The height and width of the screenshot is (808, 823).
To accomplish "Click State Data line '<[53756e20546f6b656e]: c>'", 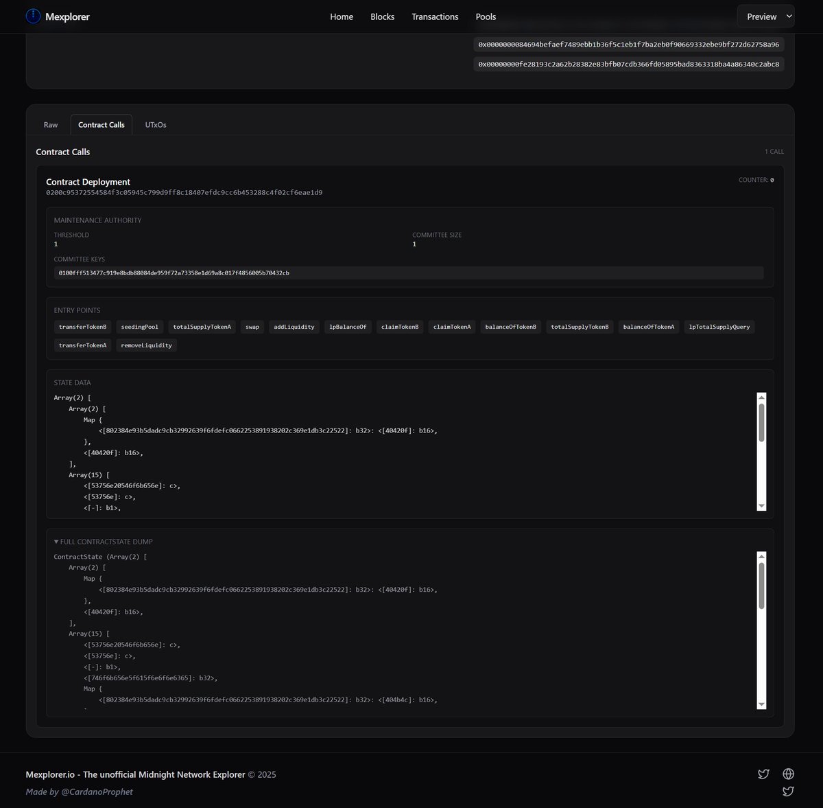I will (132, 485).
